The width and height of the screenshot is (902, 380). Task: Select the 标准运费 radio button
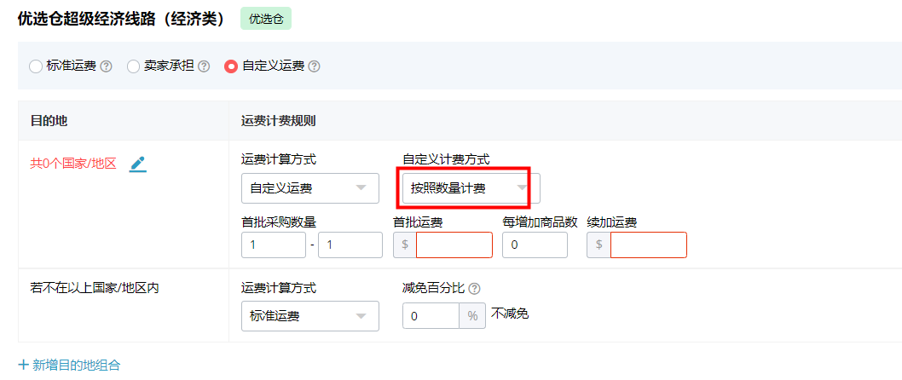[36, 66]
